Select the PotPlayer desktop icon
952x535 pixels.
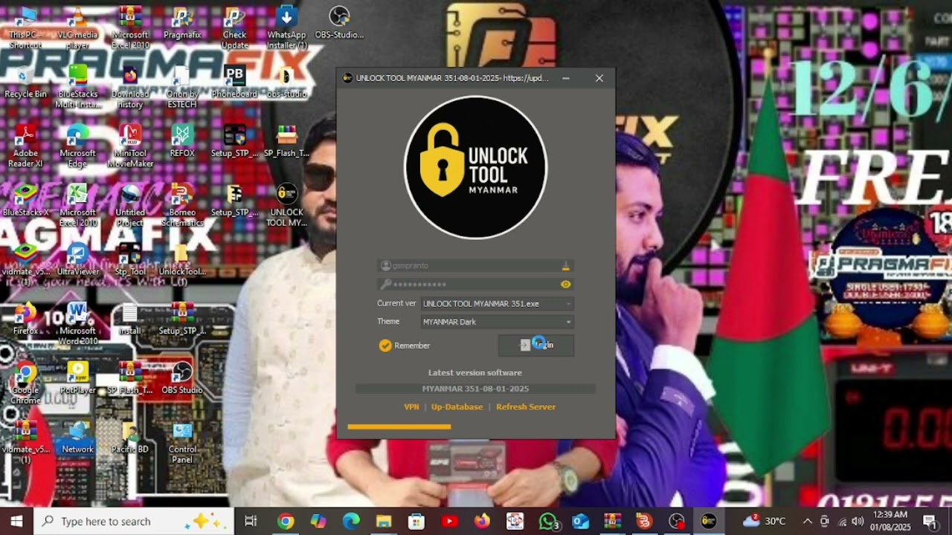click(x=77, y=378)
